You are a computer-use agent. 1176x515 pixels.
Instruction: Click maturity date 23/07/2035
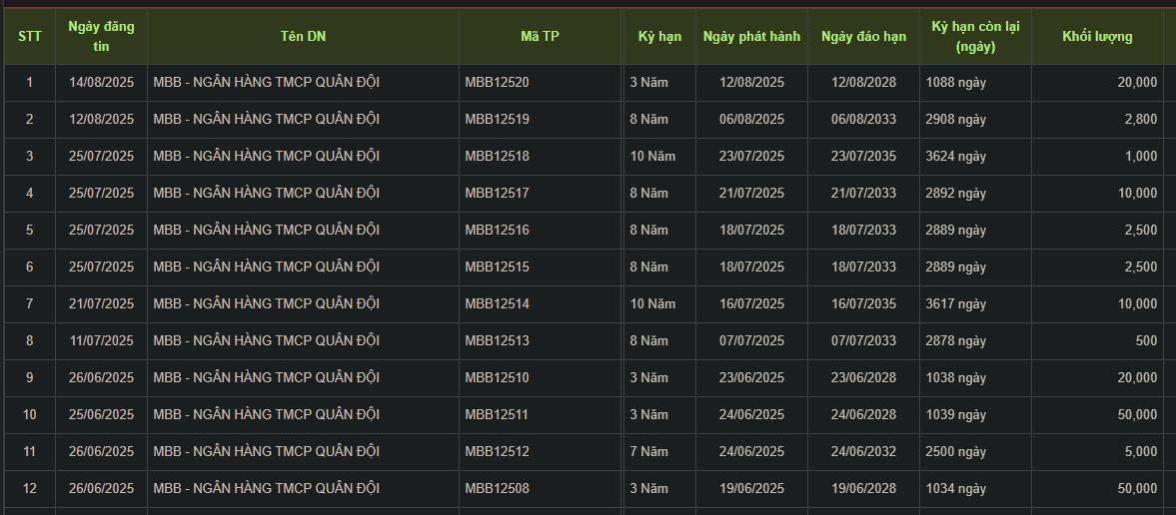(864, 156)
